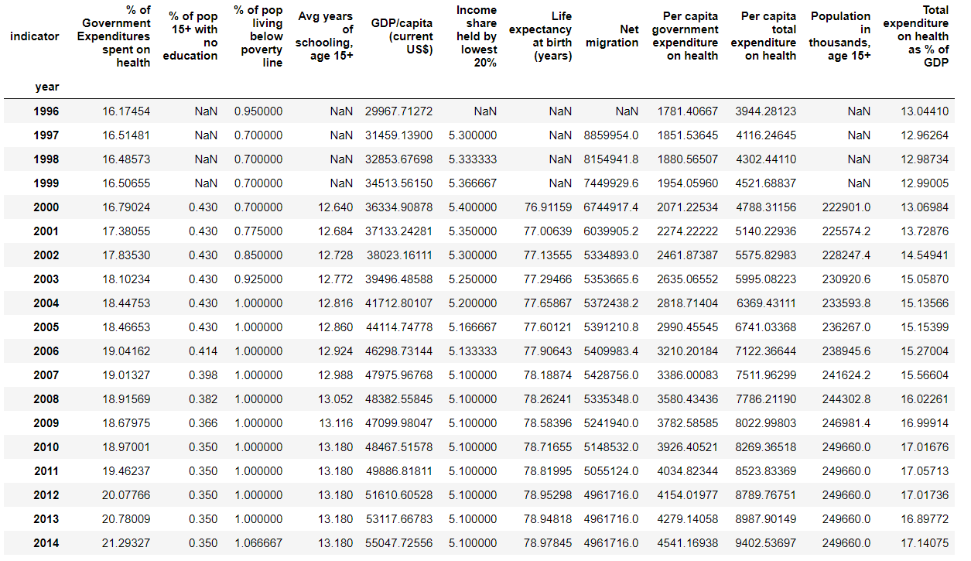Click the poverty value 0.850000 for 2002
971x561 pixels.
click(258, 255)
